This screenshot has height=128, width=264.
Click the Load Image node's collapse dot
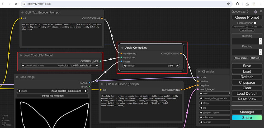[x=17, y=77]
